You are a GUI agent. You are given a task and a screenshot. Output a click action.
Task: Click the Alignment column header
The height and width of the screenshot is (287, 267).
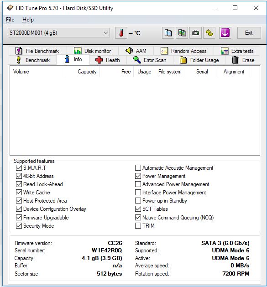pyautogui.click(x=234, y=72)
